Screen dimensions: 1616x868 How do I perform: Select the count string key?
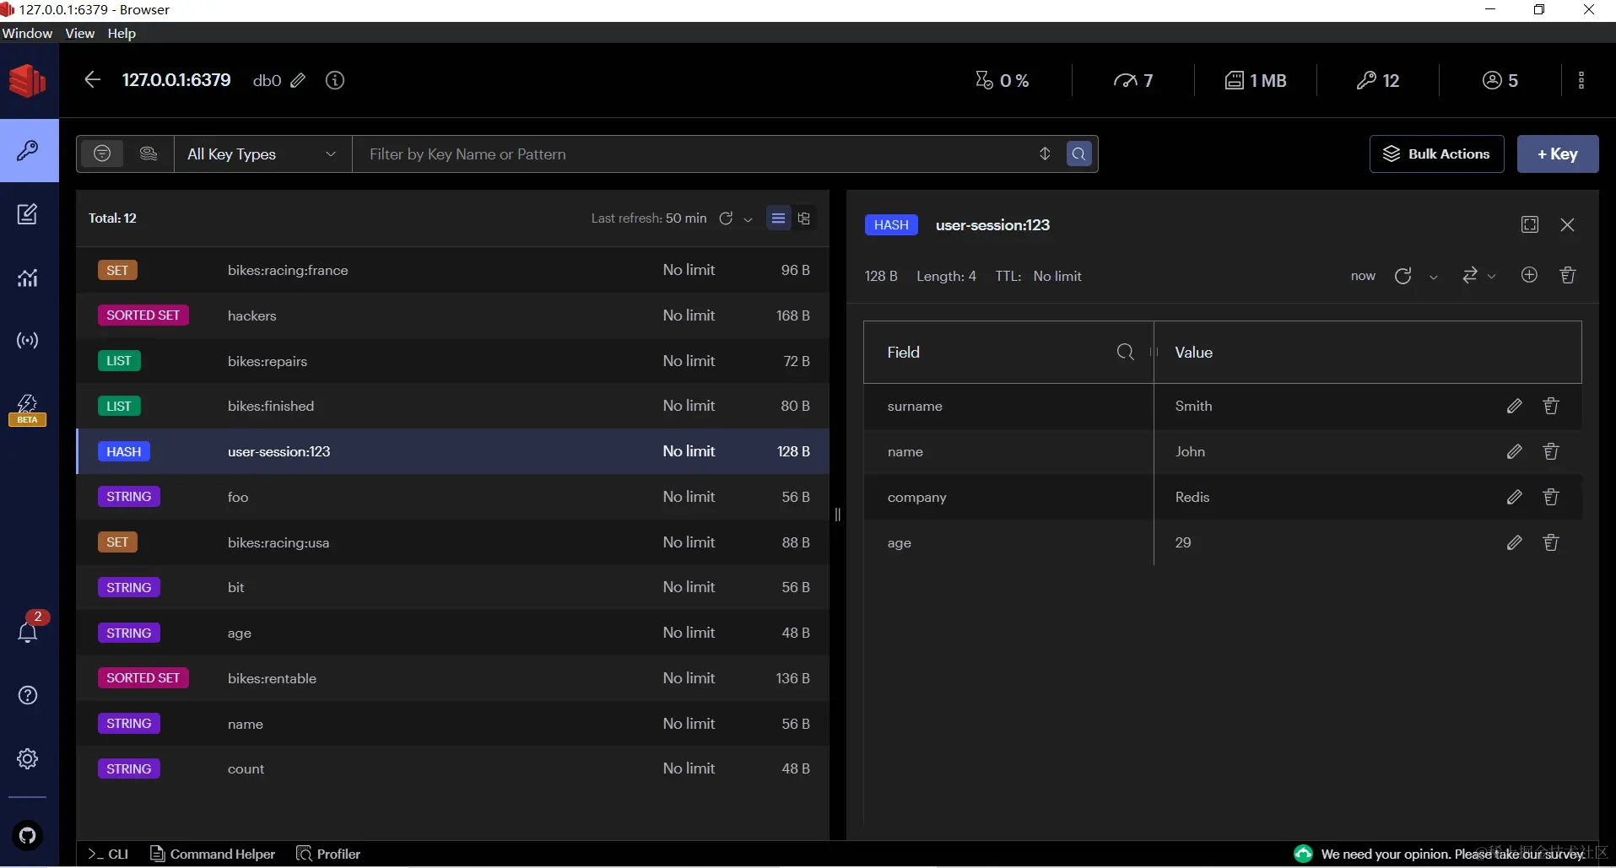[x=452, y=768]
